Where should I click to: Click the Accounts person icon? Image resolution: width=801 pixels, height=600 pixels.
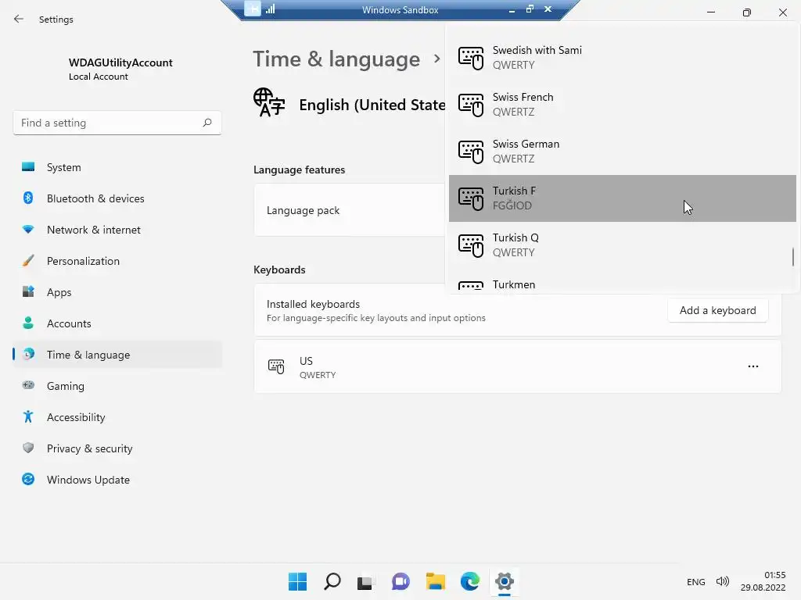click(x=28, y=323)
